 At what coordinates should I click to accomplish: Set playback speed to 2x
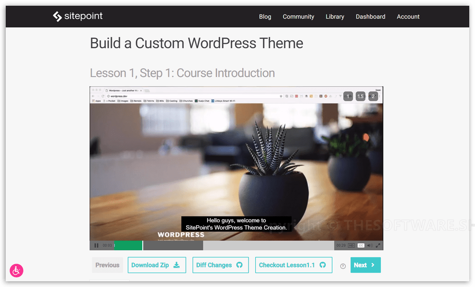point(373,96)
